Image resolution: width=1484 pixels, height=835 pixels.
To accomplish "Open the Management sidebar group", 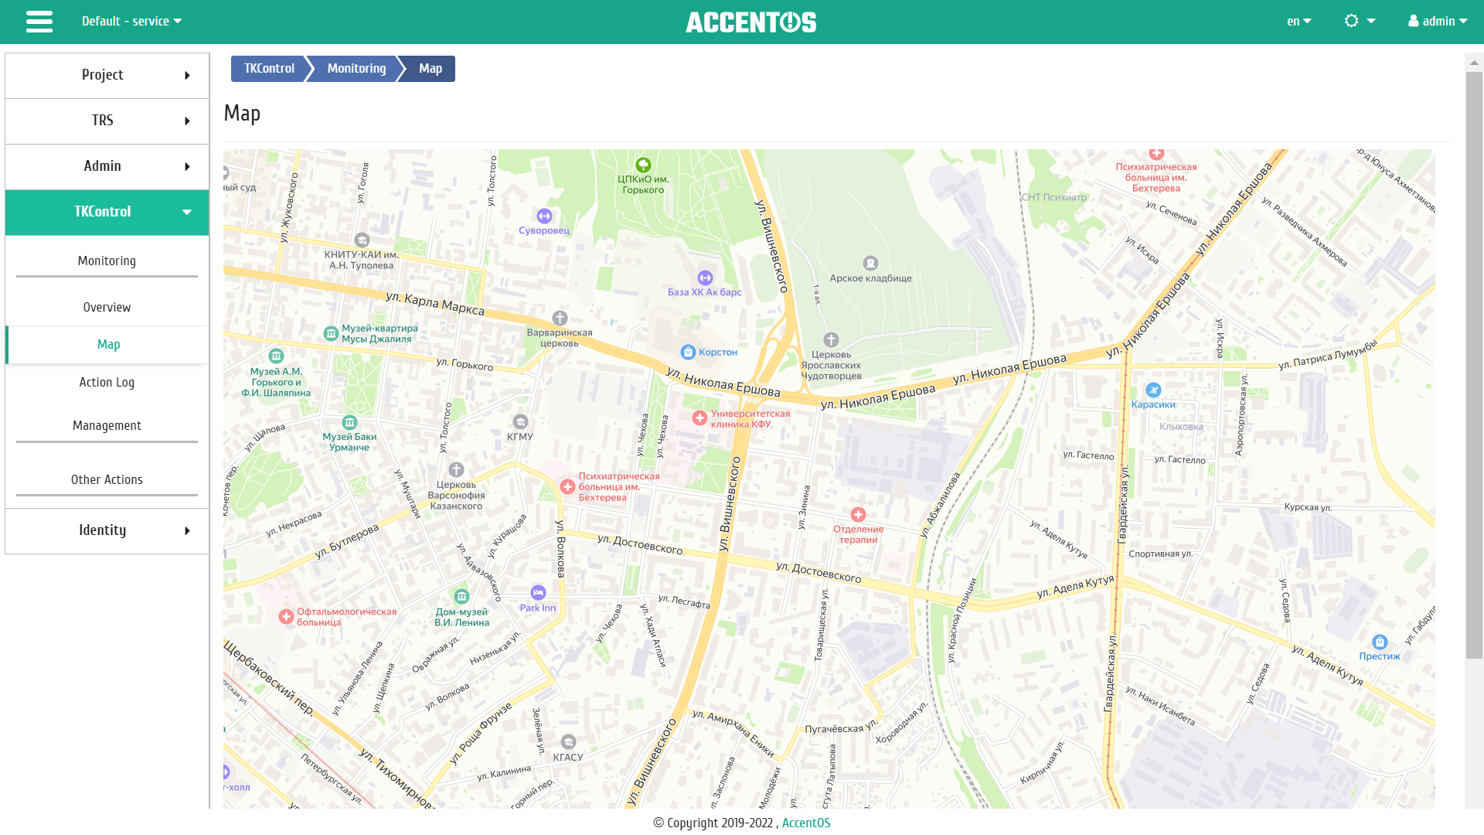I will coord(107,425).
